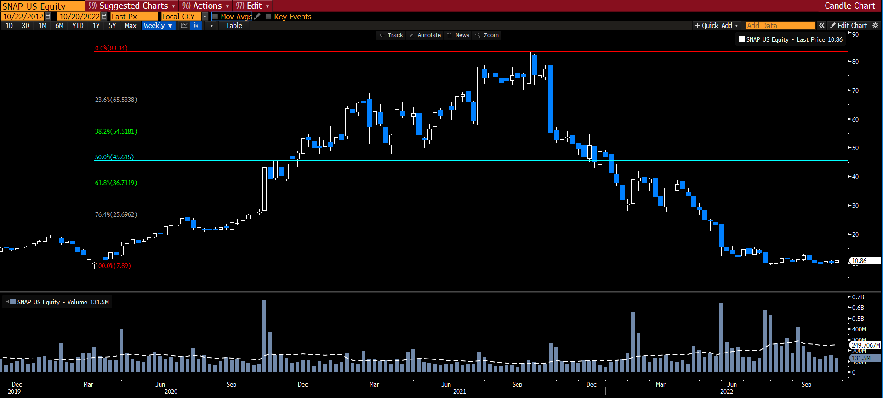Click the 131.5M volume axis tag
This screenshot has width=883, height=398.
865,358
